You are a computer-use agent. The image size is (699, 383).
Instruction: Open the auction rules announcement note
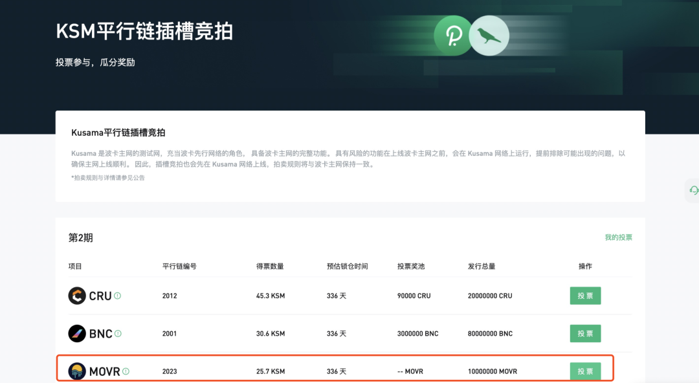coord(108,177)
